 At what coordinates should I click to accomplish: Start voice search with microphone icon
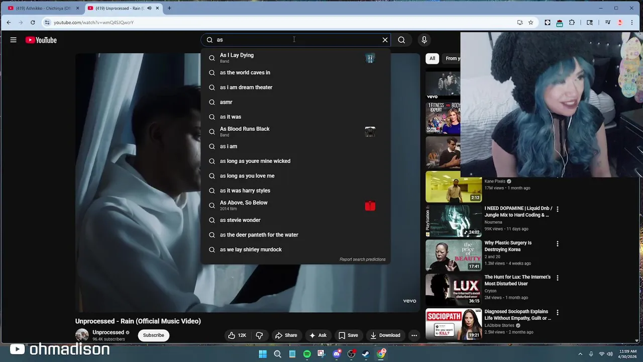pyautogui.click(x=424, y=40)
